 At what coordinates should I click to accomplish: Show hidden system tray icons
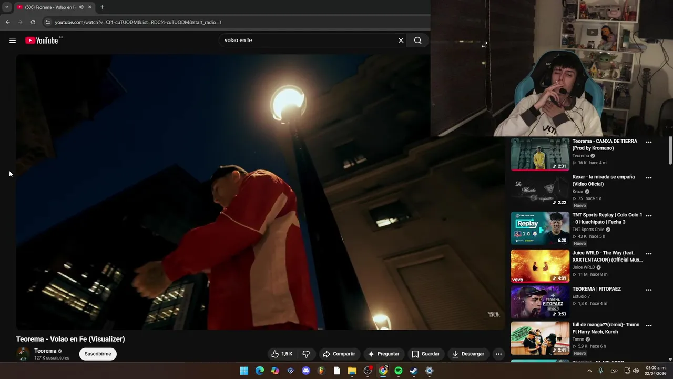(x=588, y=371)
